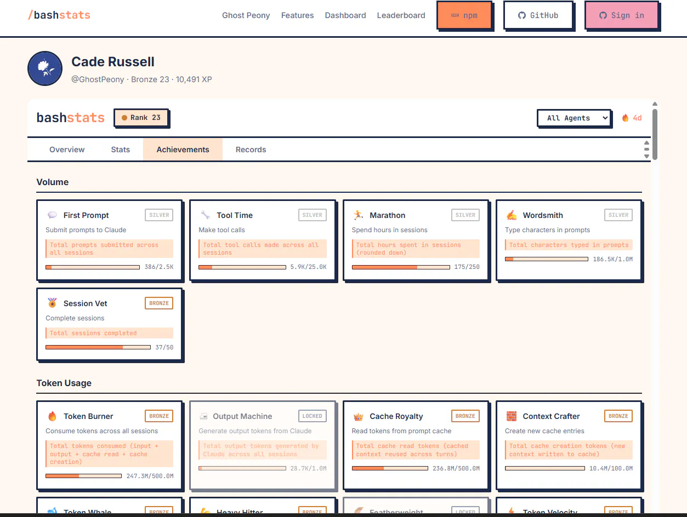Click the BRONZE badge on Cache Royalty
Screen dimensions: 687x517
tap(465, 416)
